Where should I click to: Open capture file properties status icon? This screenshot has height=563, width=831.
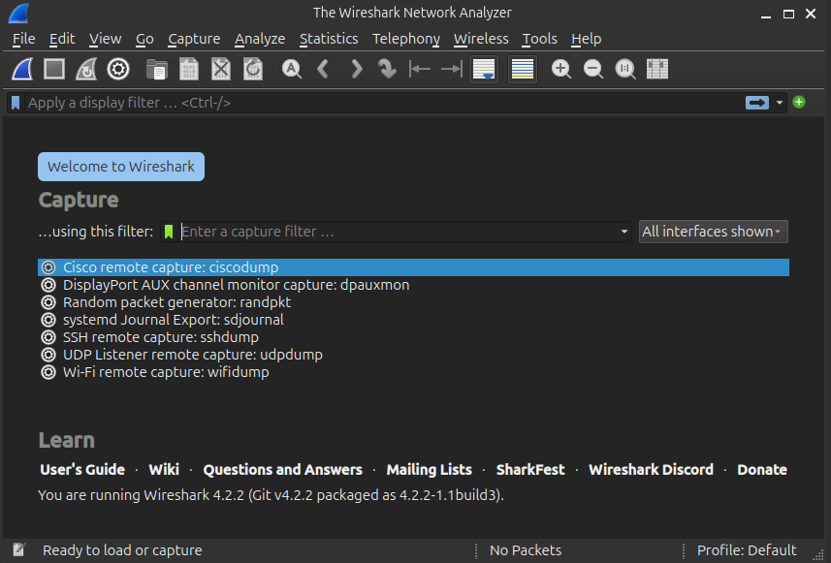coord(18,549)
